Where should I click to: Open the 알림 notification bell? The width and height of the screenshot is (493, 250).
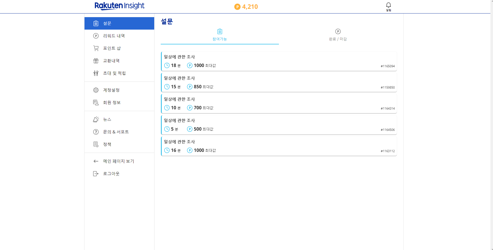click(389, 7)
